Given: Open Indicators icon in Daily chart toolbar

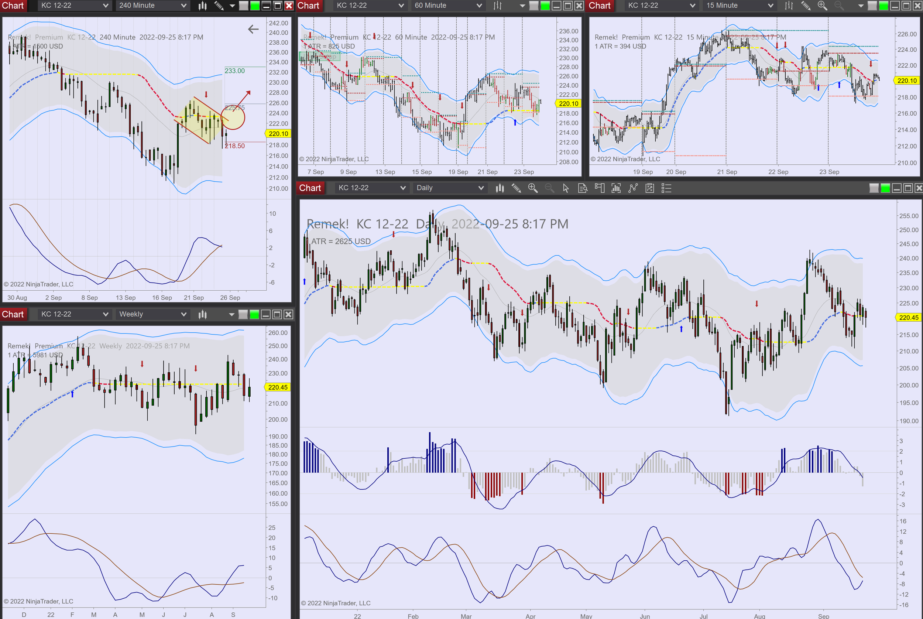Looking at the screenshot, I should (633, 188).
